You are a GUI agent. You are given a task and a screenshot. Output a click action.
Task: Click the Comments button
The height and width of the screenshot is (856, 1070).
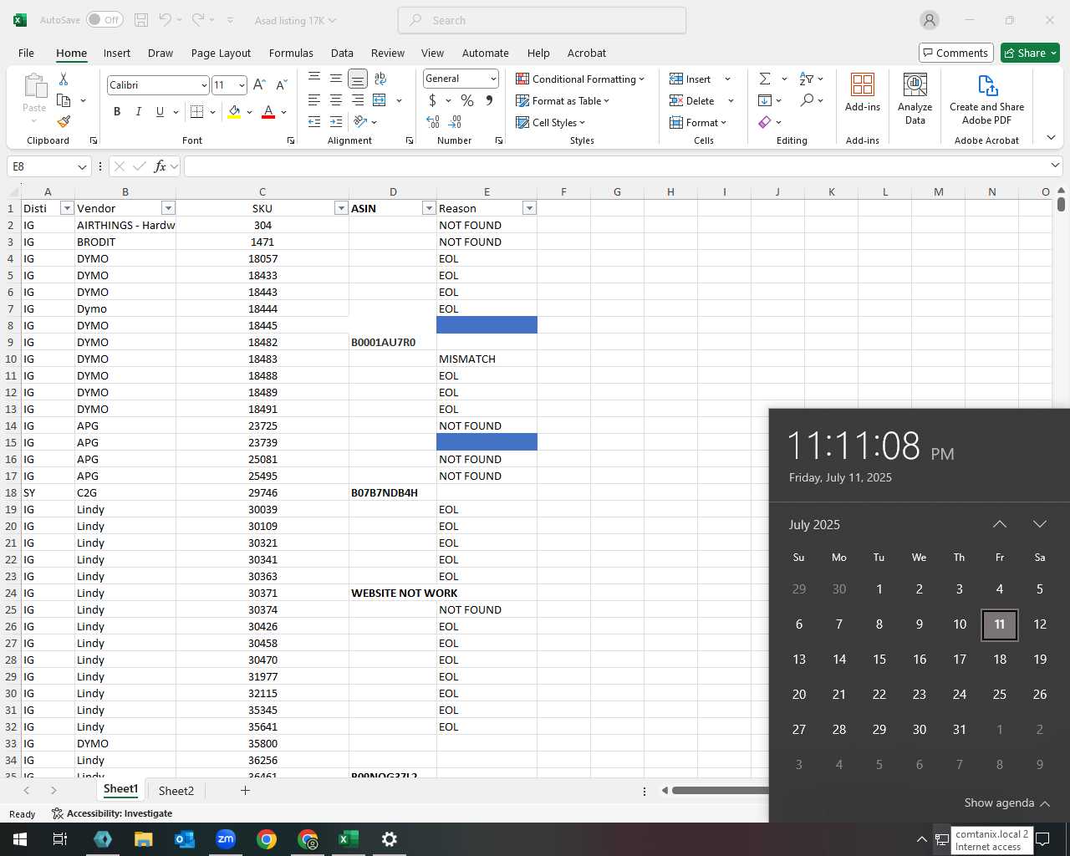[956, 53]
